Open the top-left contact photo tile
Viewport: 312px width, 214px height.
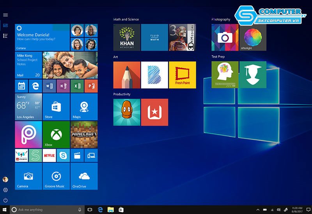click(77, 31)
